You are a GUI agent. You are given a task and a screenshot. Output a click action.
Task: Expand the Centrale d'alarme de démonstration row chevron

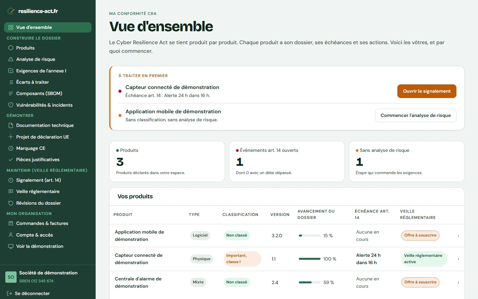tap(458, 282)
